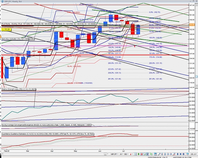The width and height of the screenshot is (198, 158).
Task: Open the GBP/JPY symbol dropdown
Action: pos(115,154)
